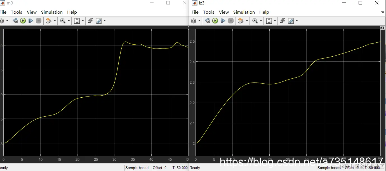Expand measurements dropdown in m3 scope

pyautogui.click(x=105, y=21)
